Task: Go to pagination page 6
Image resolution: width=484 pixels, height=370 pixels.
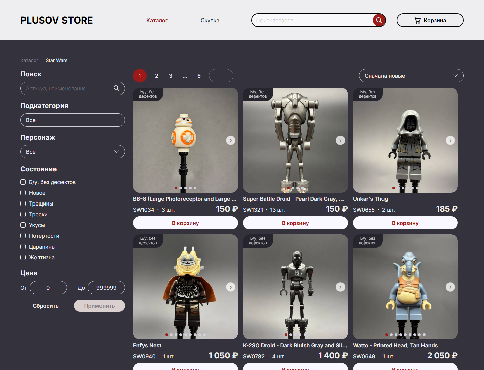Action: click(x=199, y=76)
